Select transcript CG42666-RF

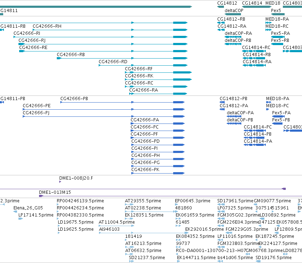point(139,69)
